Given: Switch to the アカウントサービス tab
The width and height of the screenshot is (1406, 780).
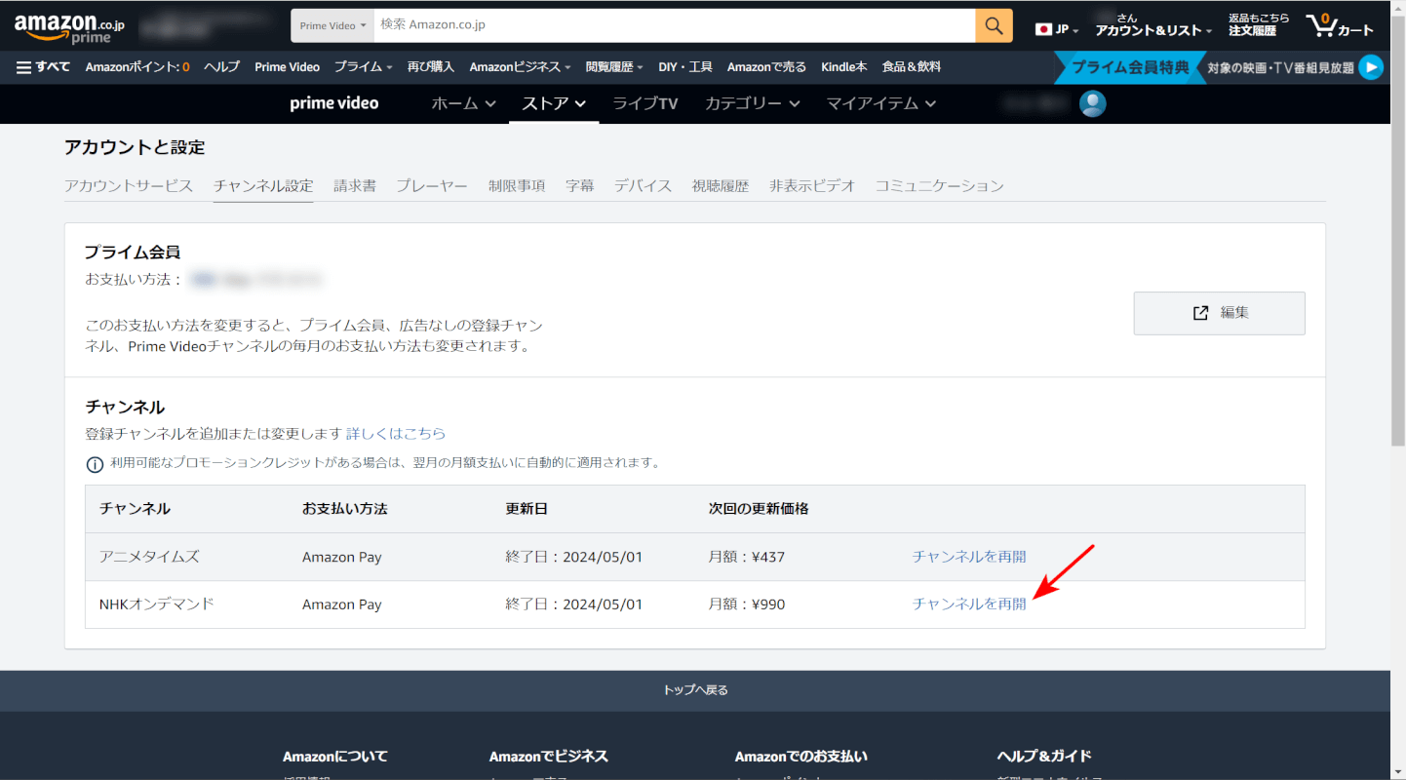Looking at the screenshot, I should 129,185.
